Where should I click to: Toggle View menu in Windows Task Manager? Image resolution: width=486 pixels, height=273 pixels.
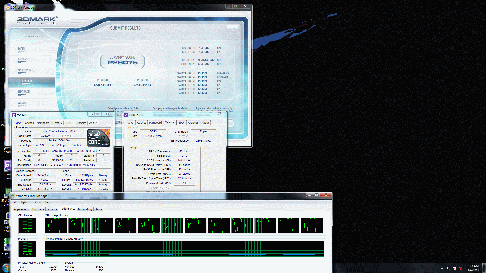pyautogui.click(x=38, y=202)
